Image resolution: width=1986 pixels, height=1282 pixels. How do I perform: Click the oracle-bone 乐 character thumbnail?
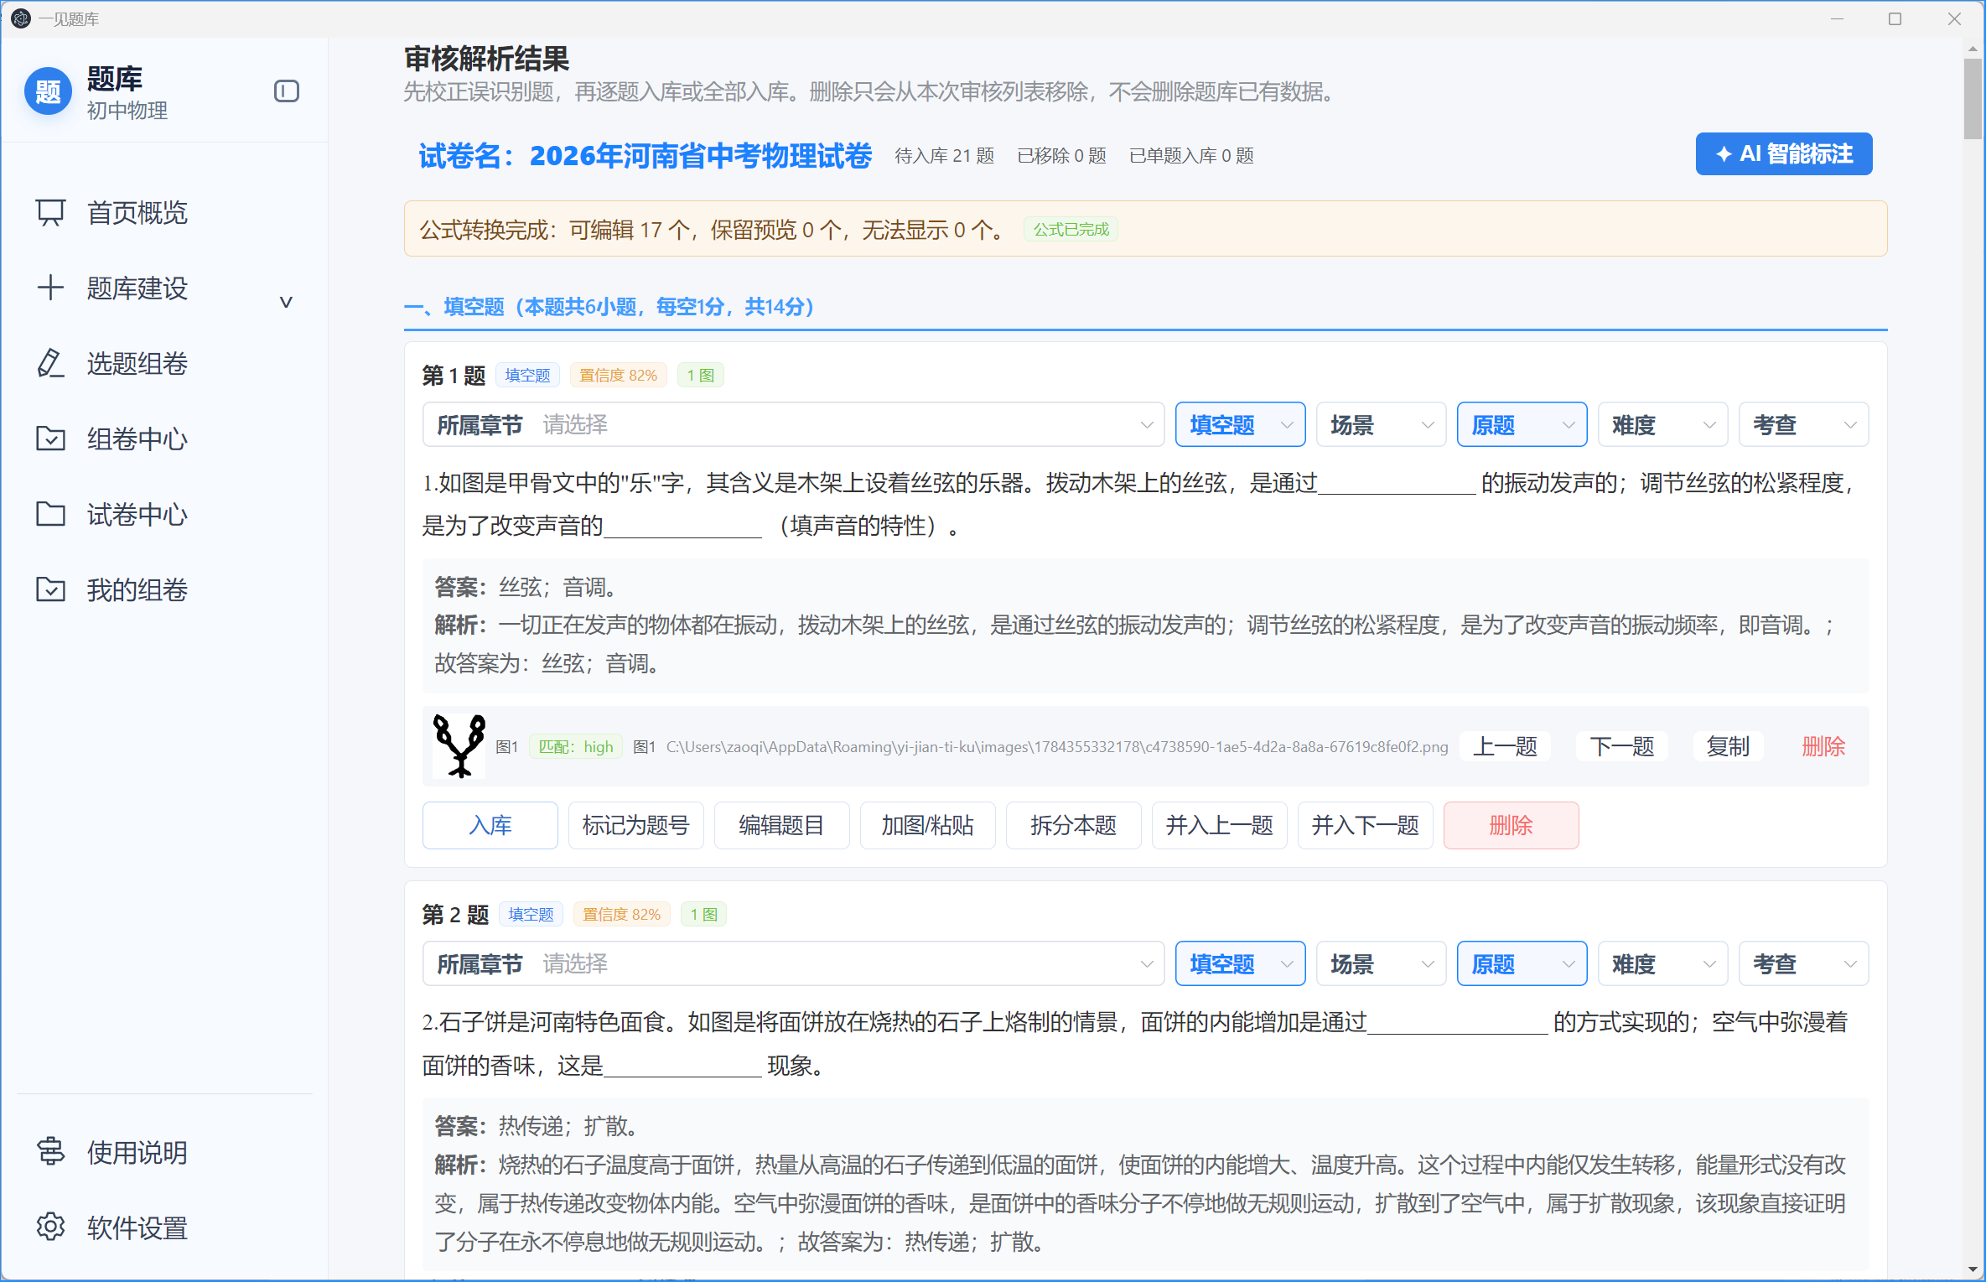459,746
